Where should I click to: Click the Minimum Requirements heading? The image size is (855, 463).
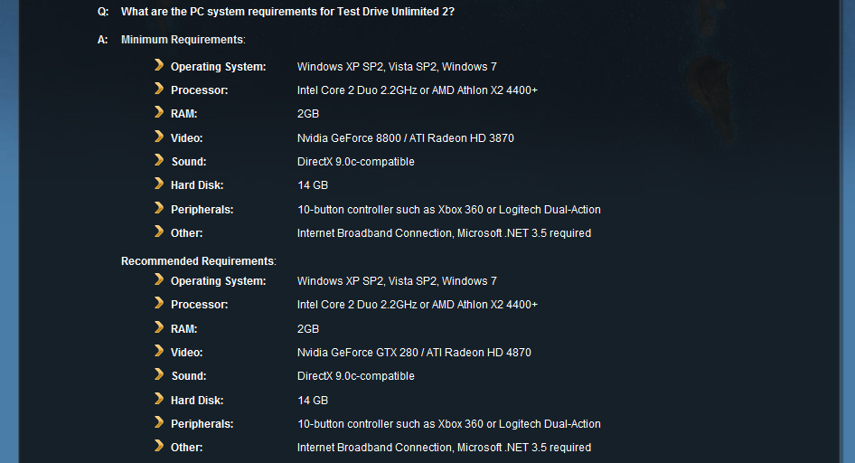pos(182,40)
